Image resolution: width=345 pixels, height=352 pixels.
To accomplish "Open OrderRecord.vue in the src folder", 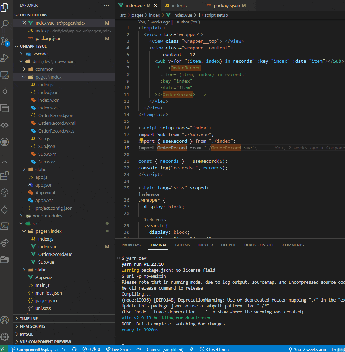I will point(55,254).
